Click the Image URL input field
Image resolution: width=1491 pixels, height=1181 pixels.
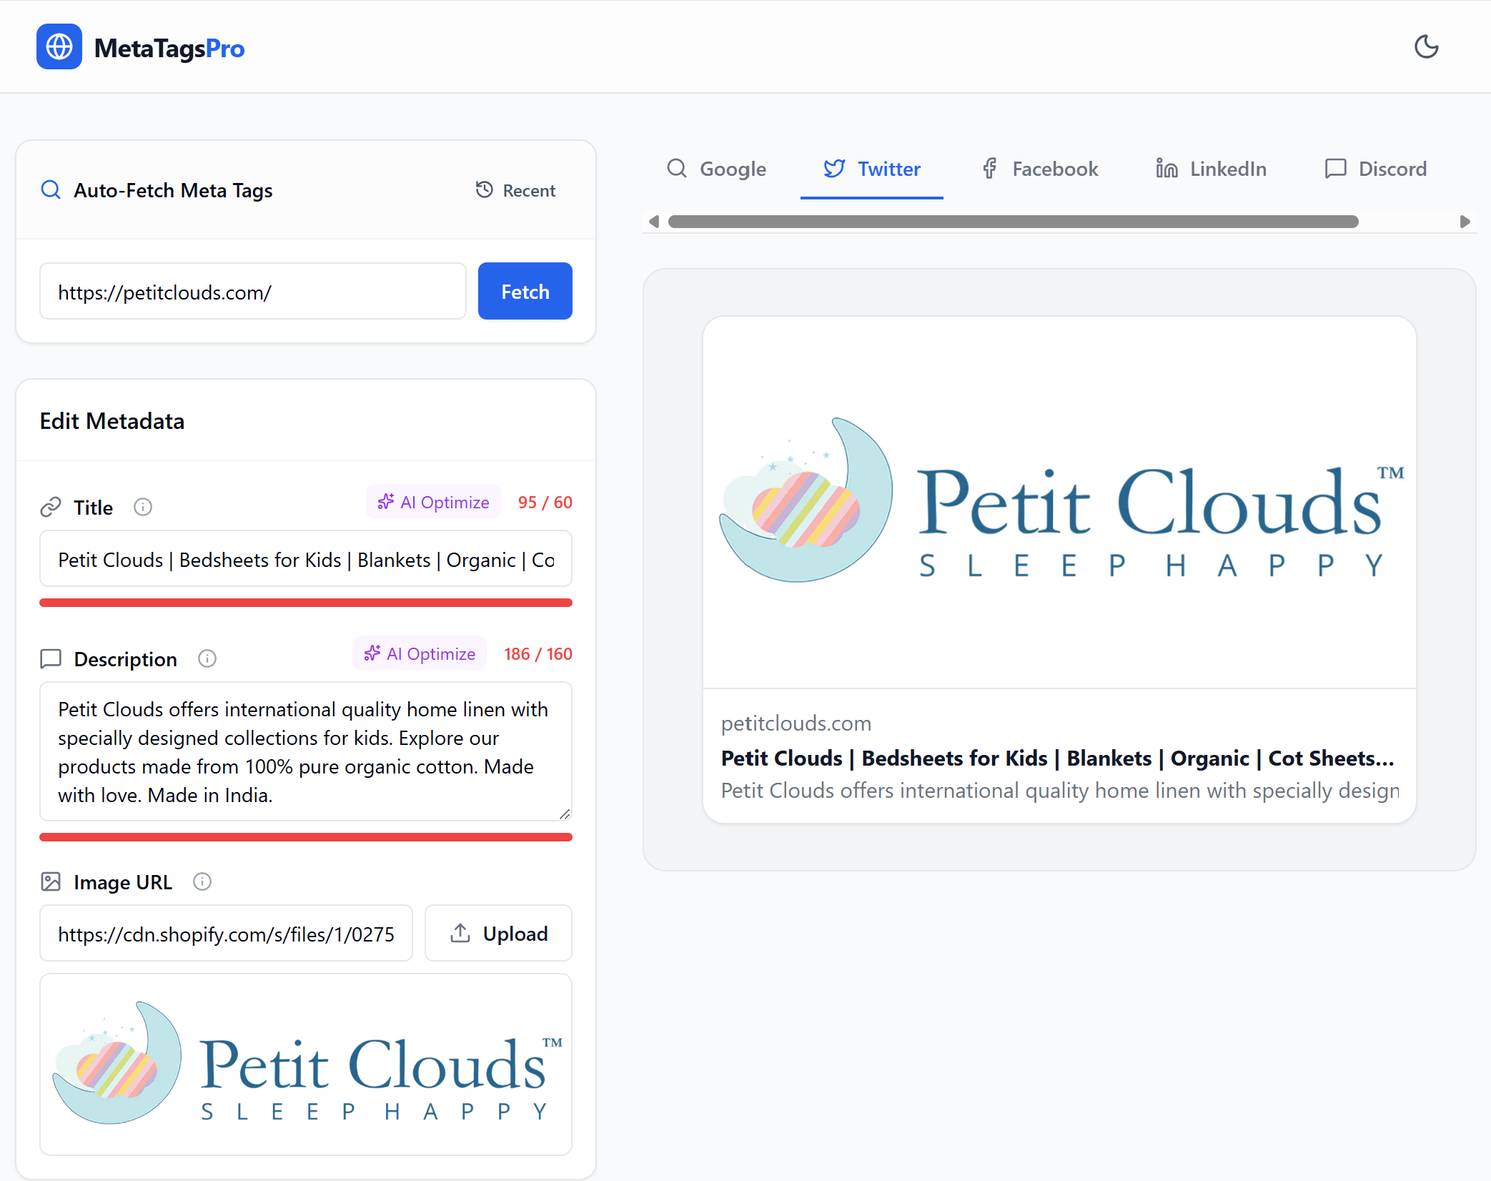click(226, 934)
